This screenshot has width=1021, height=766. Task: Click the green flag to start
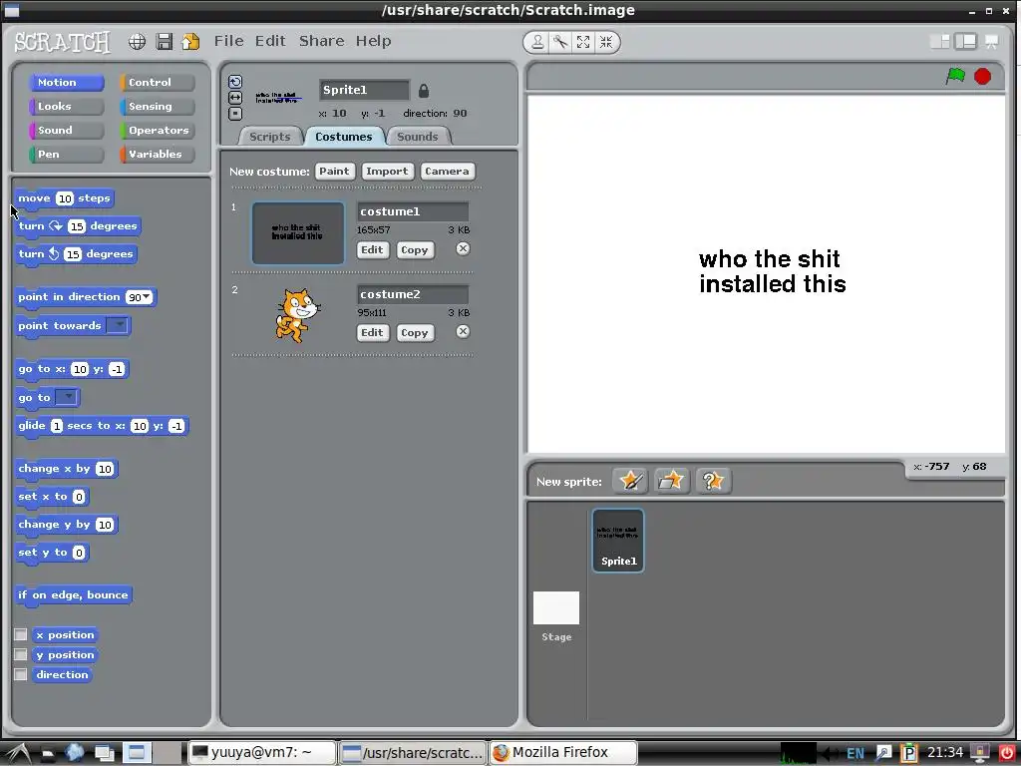point(955,76)
